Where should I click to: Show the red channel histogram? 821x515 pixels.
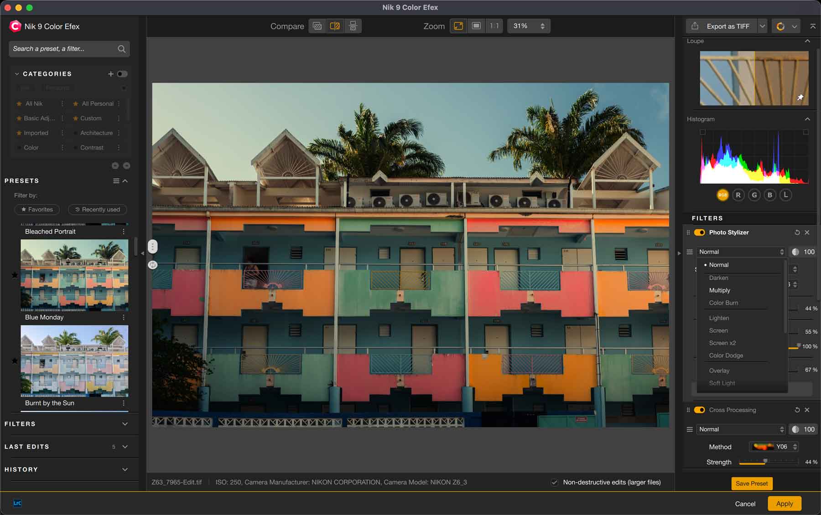click(x=738, y=195)
